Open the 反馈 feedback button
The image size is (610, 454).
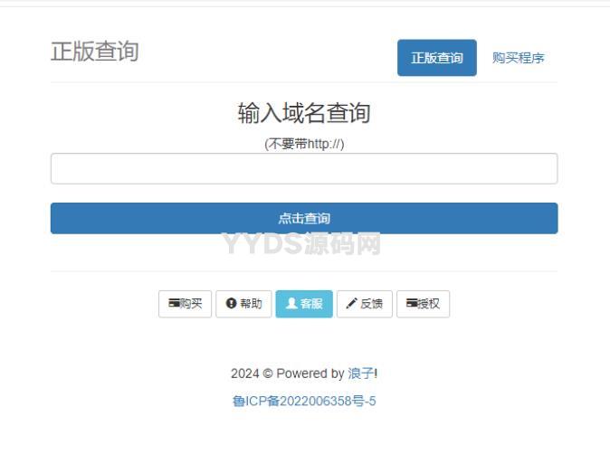365,304
